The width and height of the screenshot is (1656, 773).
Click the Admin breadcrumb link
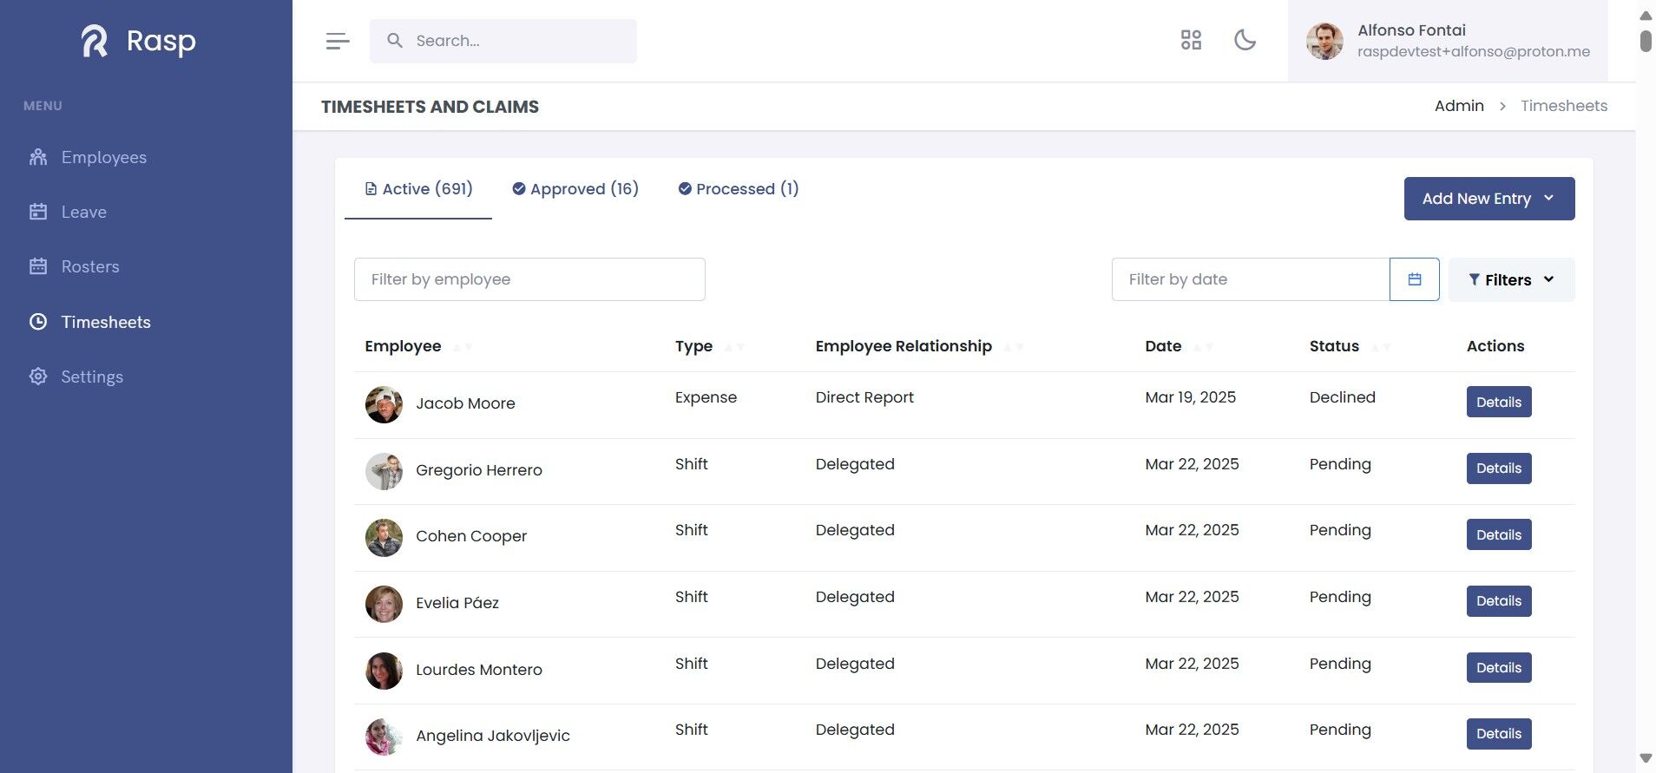click(x=1459, y=106)
